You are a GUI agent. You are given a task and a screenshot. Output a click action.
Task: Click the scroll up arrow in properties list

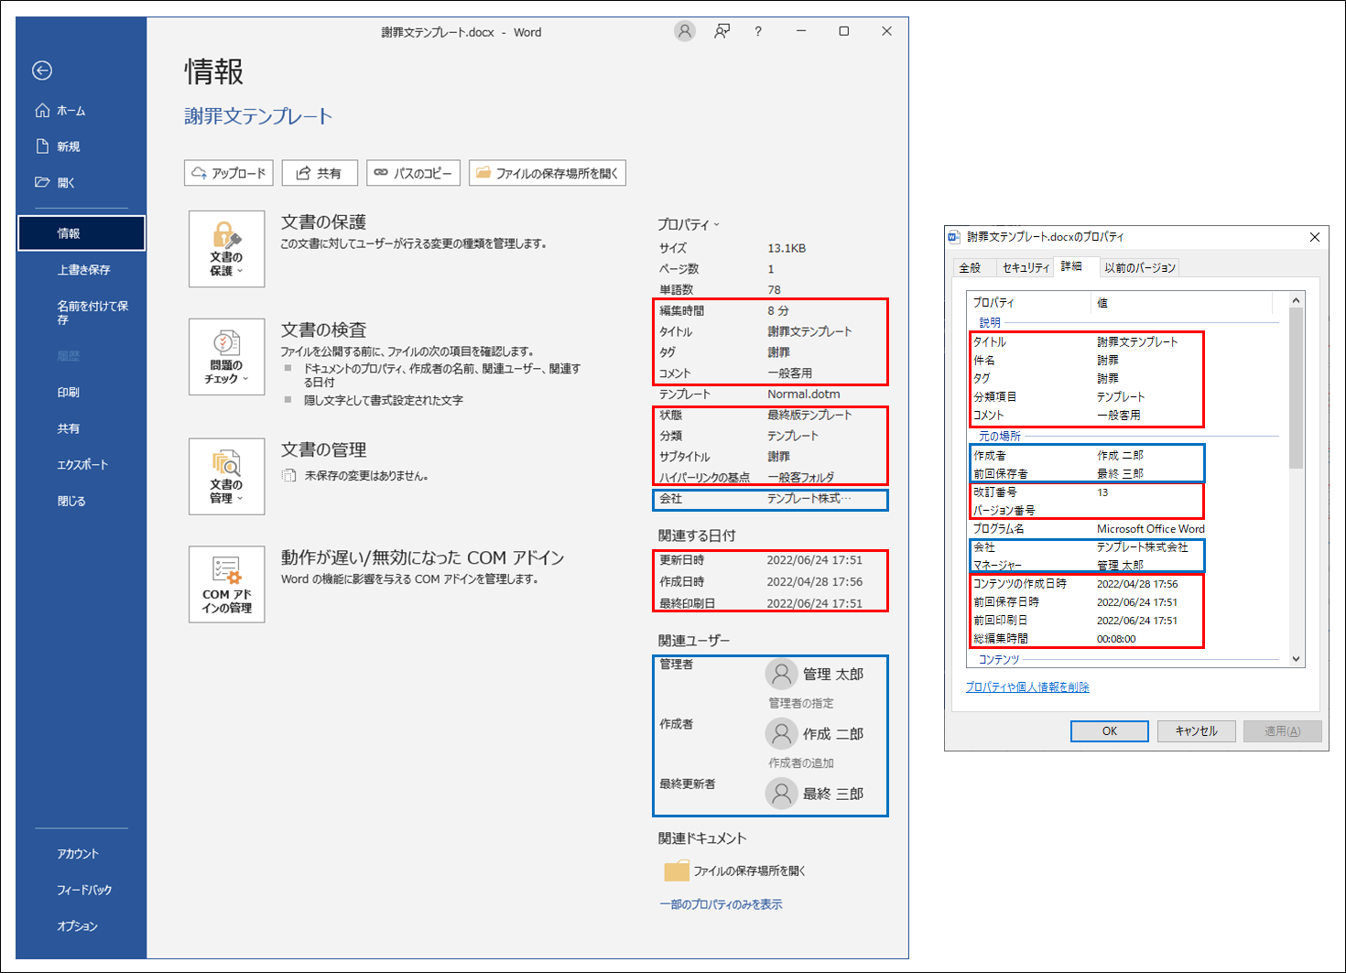[1296, 300]
